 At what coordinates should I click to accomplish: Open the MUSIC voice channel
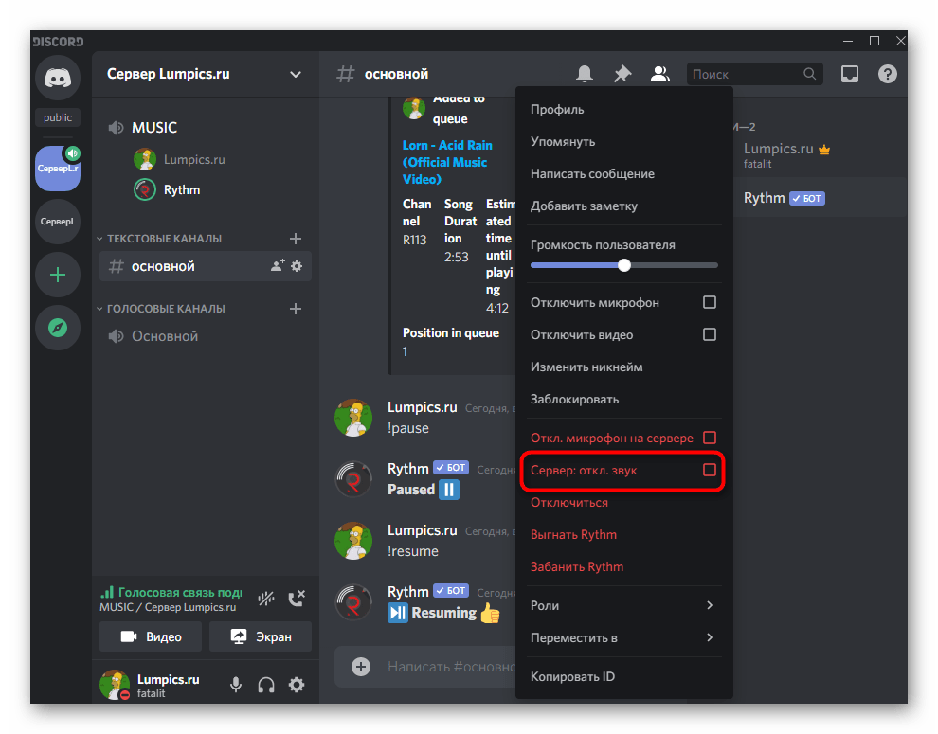(206, 128)
